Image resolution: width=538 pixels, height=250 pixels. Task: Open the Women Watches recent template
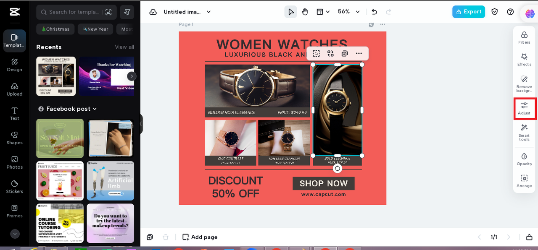pyautogui.click(x=56, y=76)
